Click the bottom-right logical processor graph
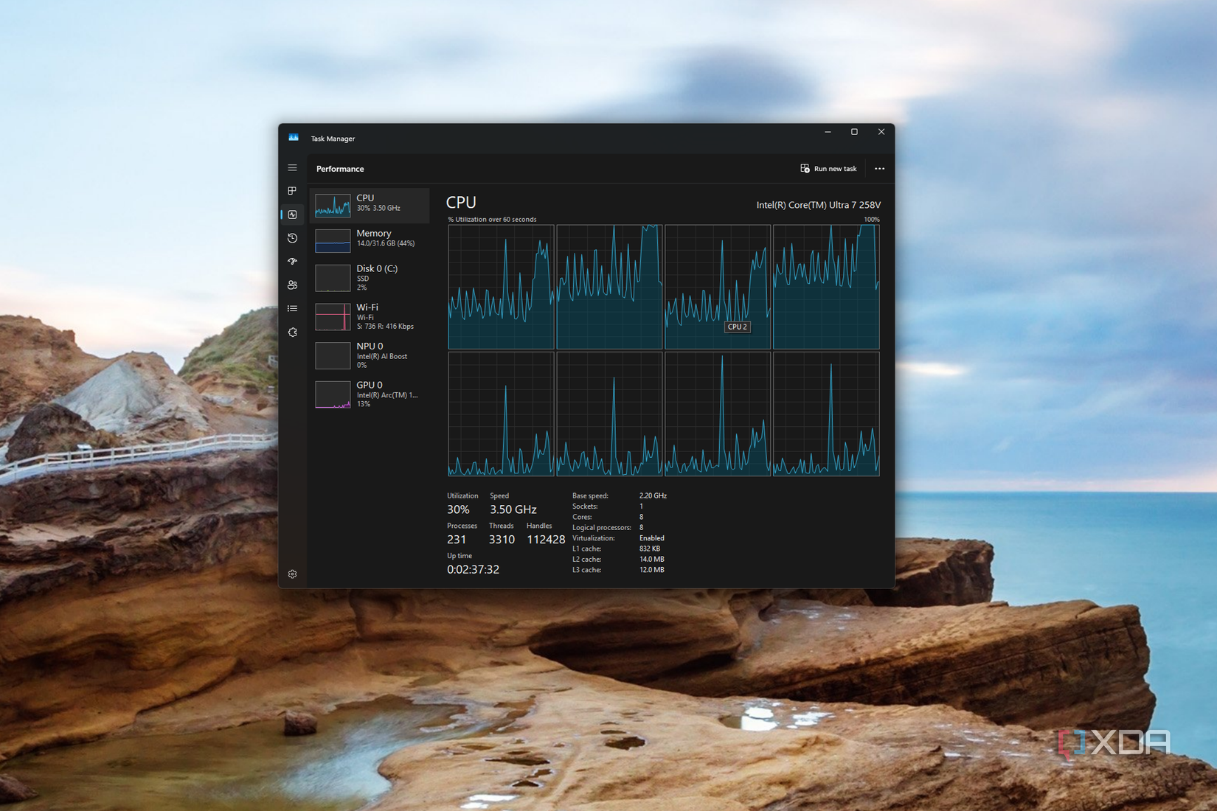 [826, 414]
